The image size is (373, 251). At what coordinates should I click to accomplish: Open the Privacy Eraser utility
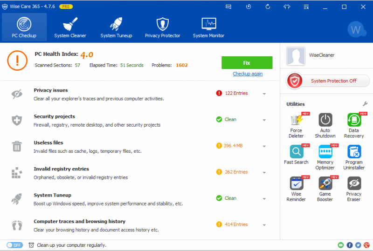pyautogui.click(x=354, y=189)
